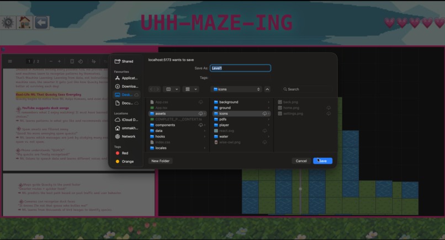Open the water folder

241,136
